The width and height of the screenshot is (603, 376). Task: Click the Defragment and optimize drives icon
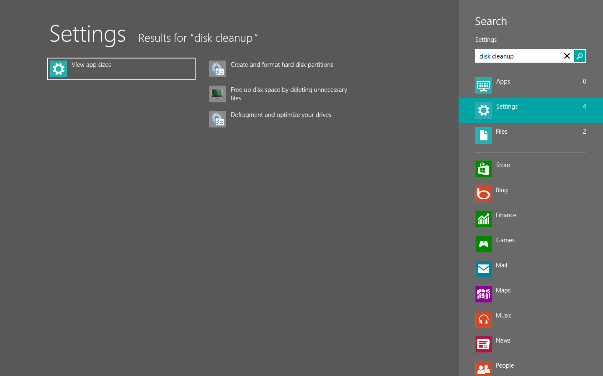218,119
